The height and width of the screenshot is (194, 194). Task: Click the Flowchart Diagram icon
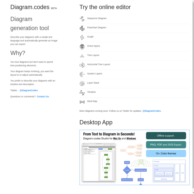(x=82, y=28)
